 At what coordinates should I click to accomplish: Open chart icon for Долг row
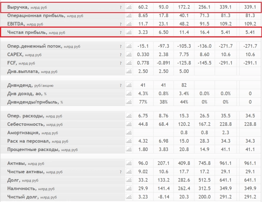coord(129,180)
